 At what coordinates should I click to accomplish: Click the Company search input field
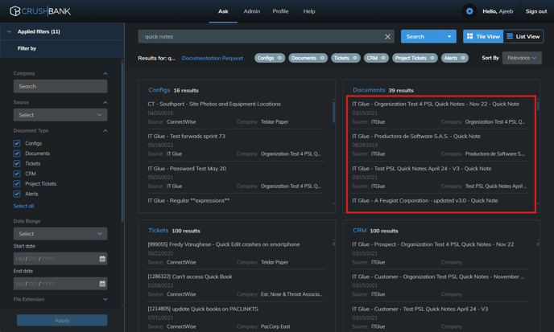(60, 86)
